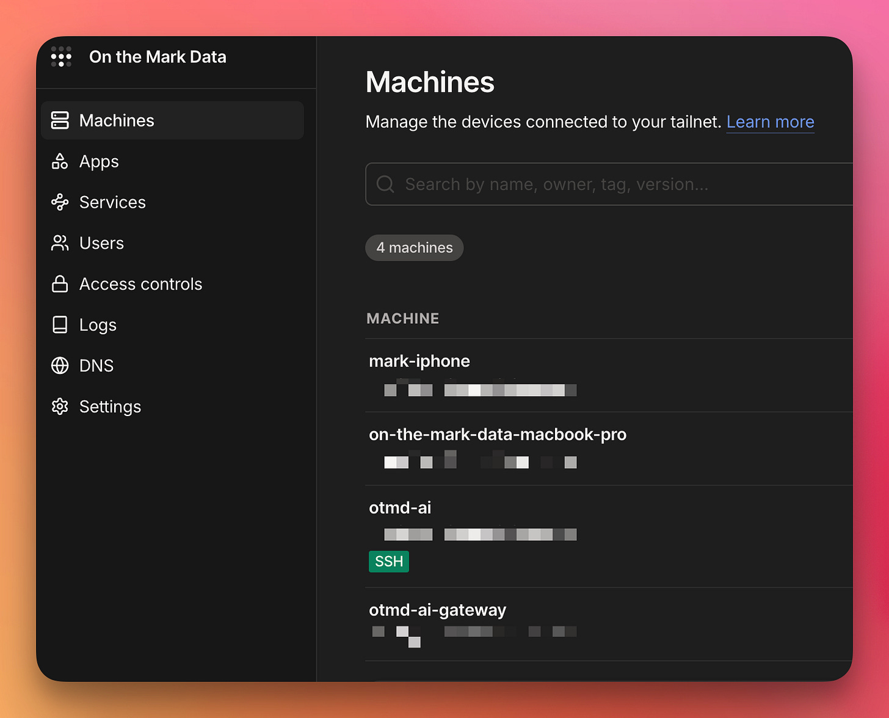This screenshot has height=718, width=889.
Task: Click the DNS globe icon in sidebar
Action: point(60,365)
